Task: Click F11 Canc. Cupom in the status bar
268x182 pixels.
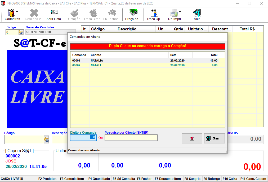Action: (253, 179)
